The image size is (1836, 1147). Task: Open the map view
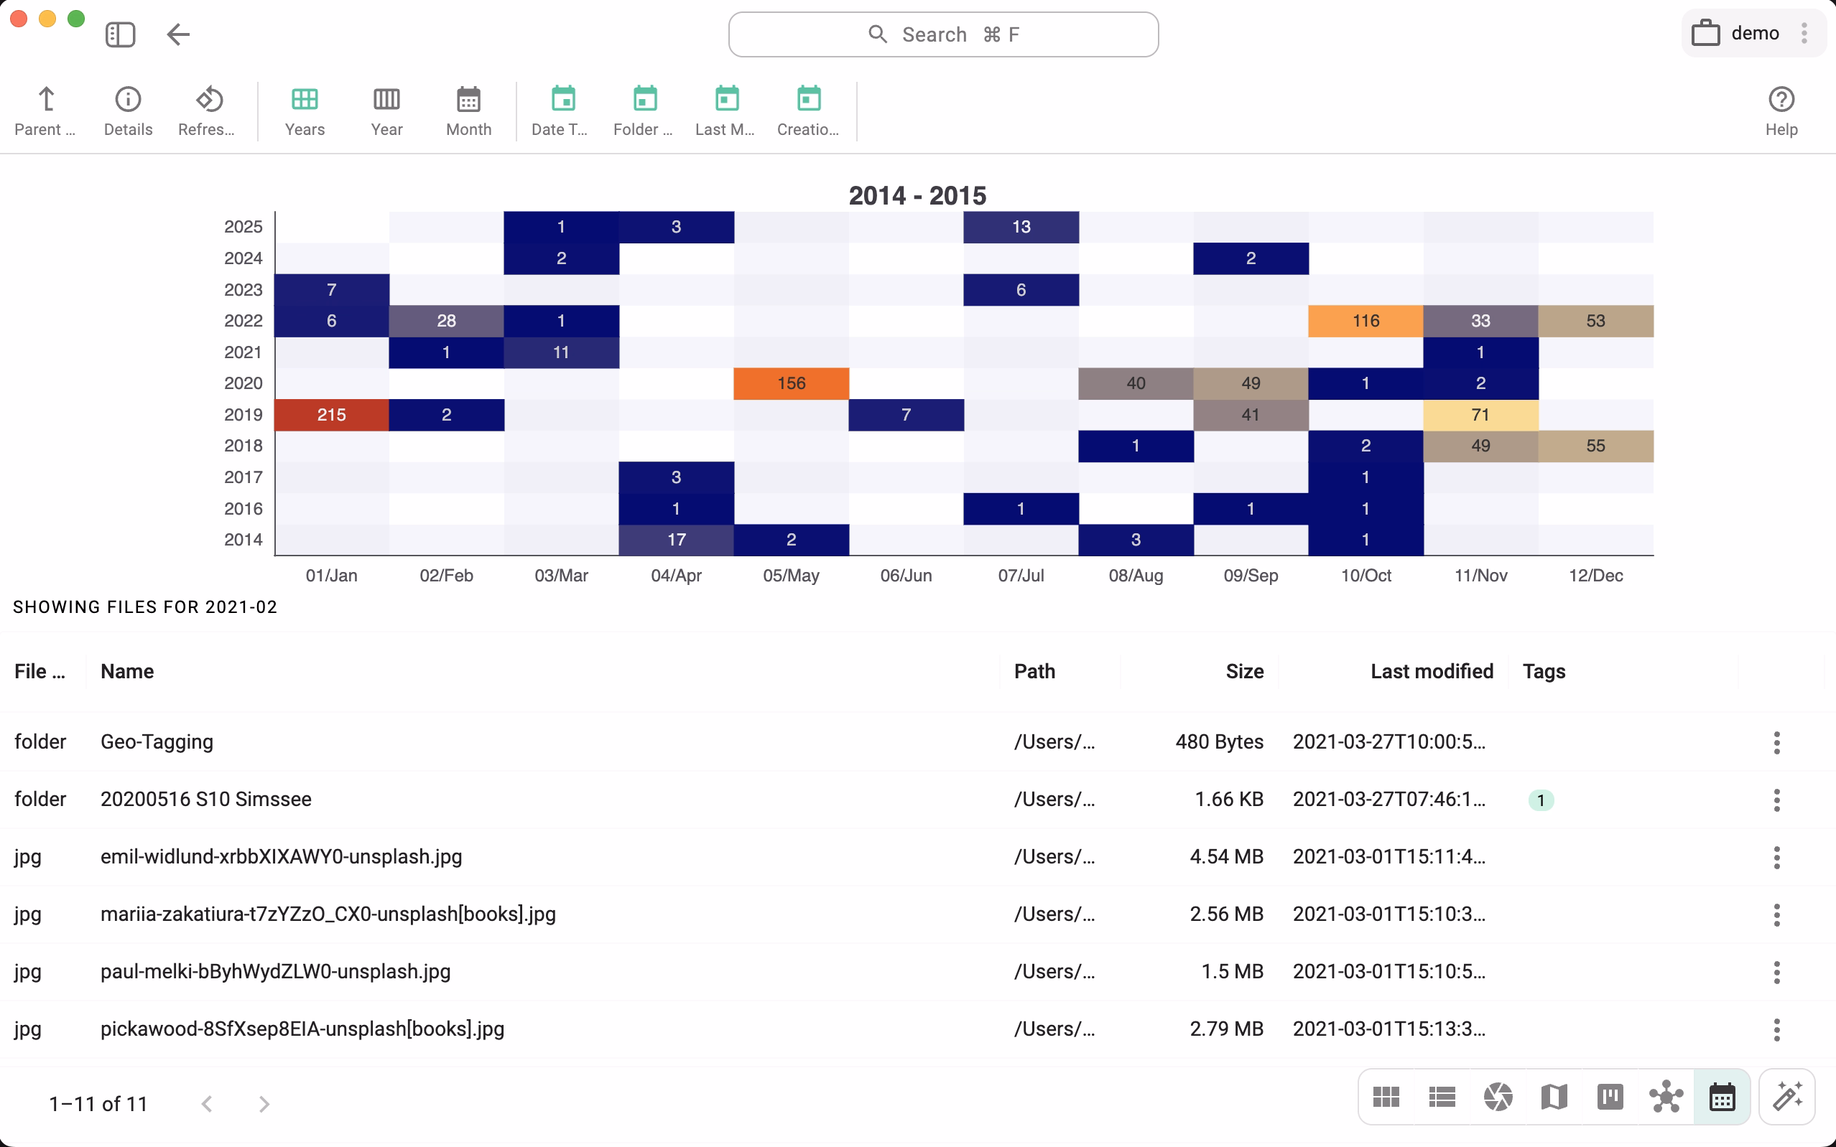click(x=1553, y=1096)
